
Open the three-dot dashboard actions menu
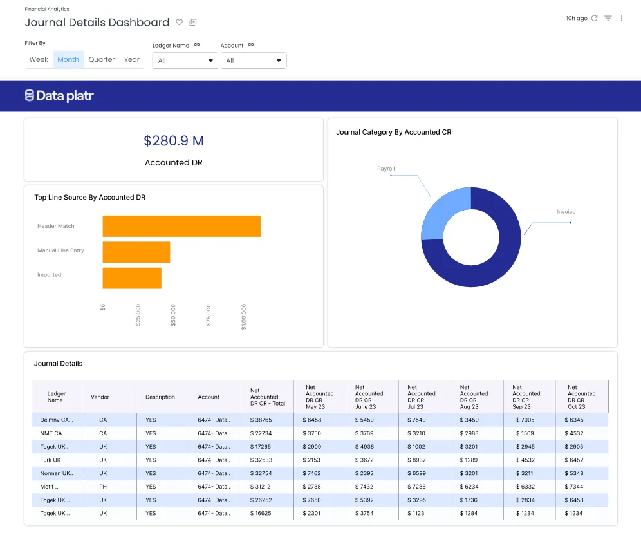pyautogui.click(x=622, y=19)
